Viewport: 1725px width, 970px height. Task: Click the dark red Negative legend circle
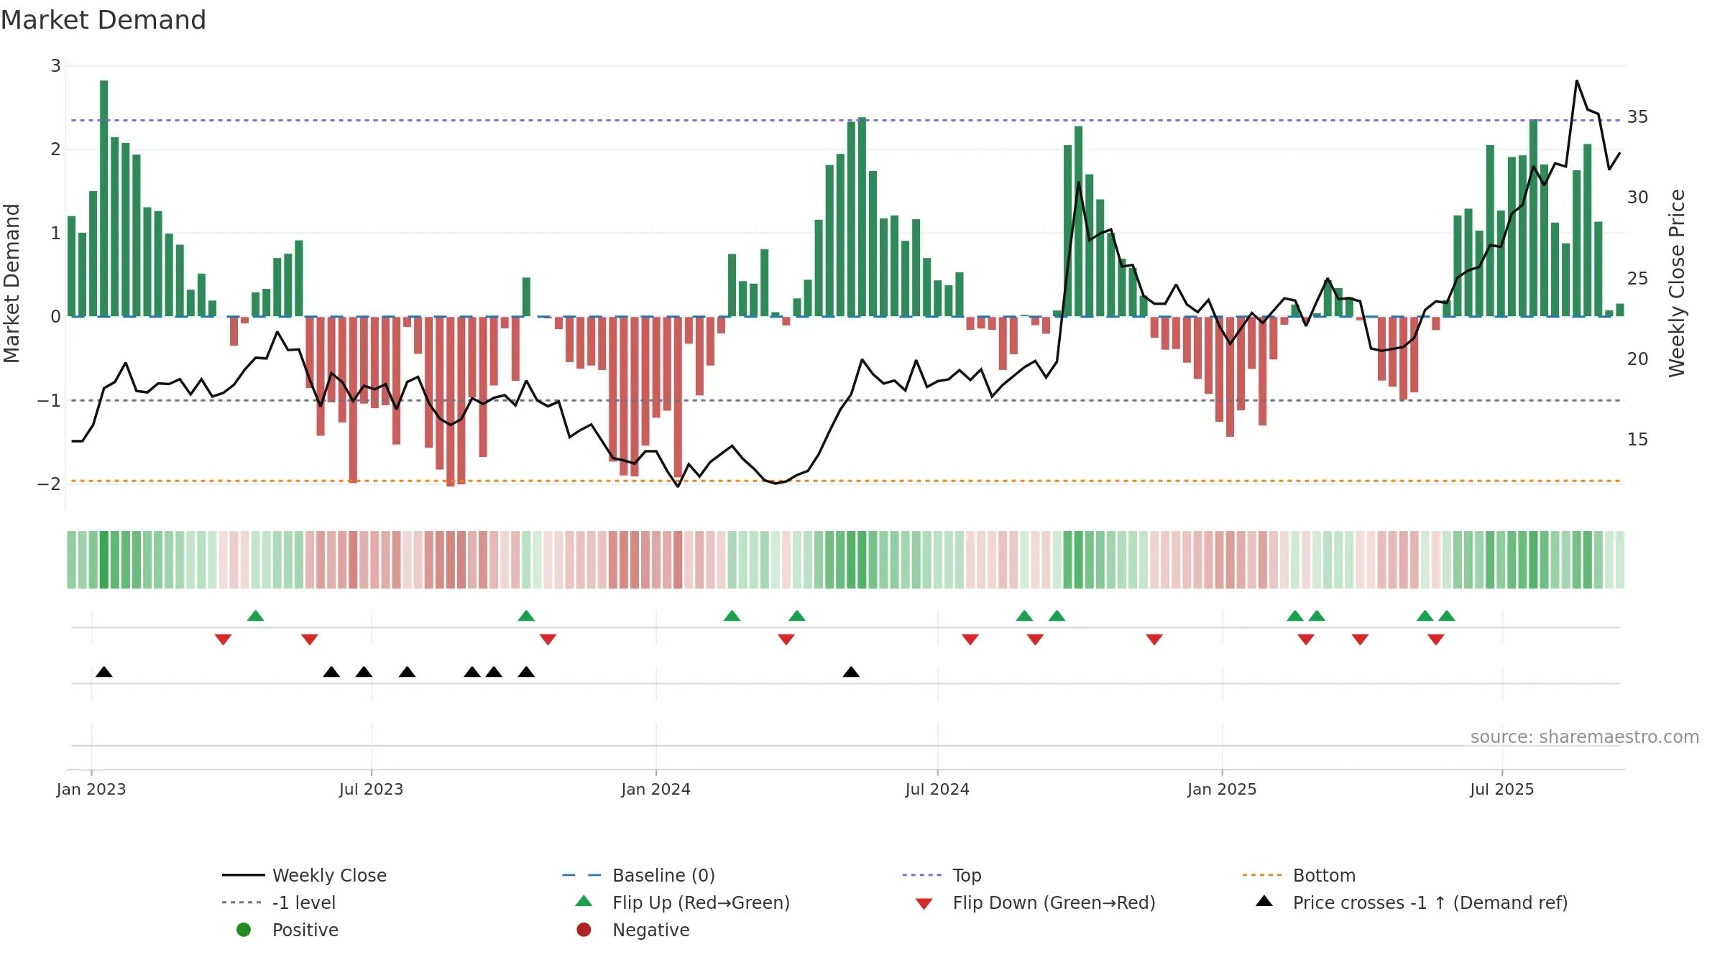click(584, 930)
